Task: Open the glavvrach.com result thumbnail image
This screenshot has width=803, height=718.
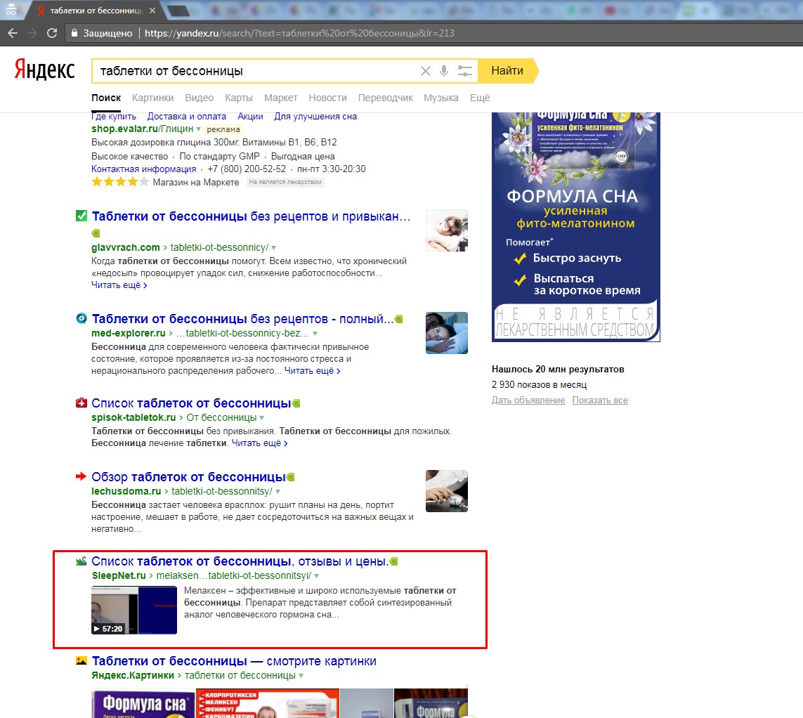Action: click(x=447, y=230)
